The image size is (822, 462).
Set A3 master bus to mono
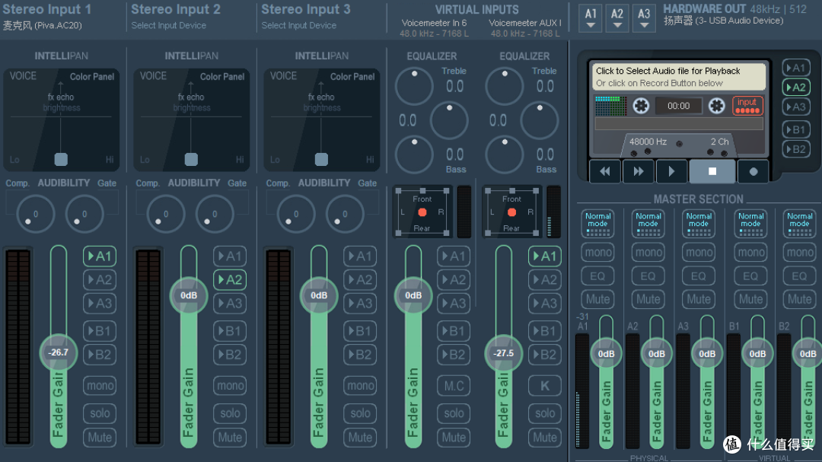(699, 253)
